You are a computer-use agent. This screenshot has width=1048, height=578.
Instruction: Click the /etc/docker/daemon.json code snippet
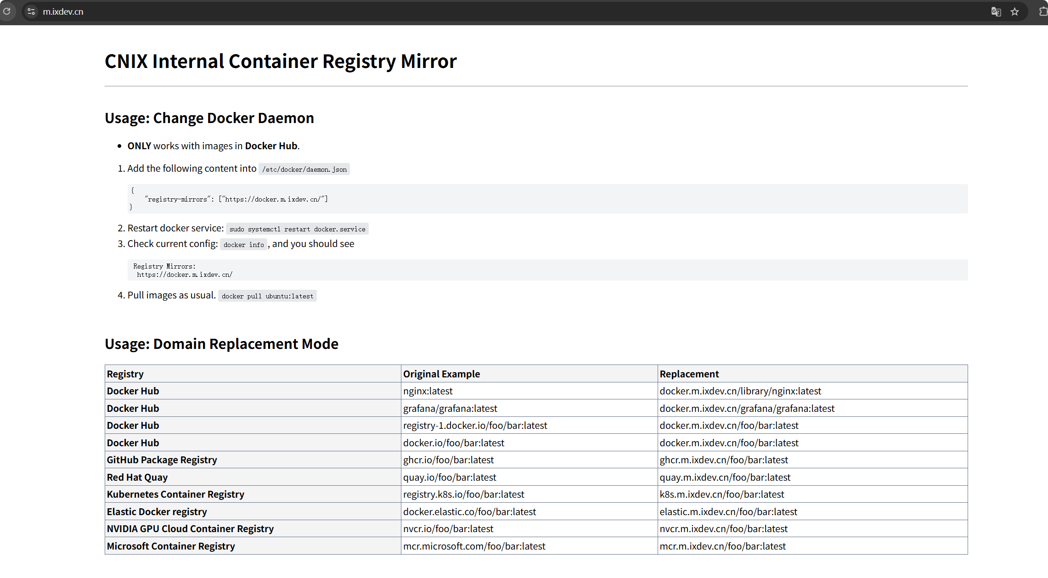point(304,169)
